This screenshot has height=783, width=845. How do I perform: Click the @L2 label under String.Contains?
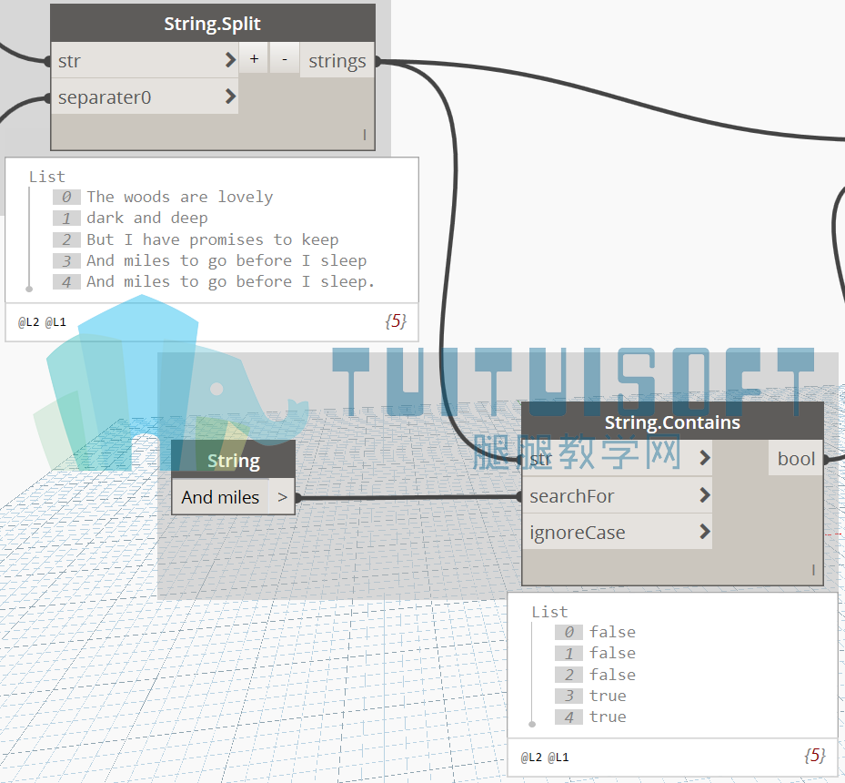(x=531, y=758)
